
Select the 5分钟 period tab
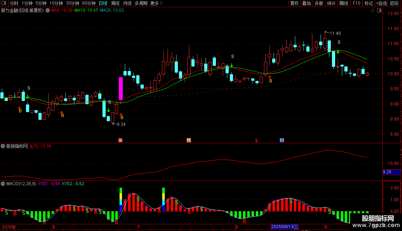pyautogui.click(x=41, y=3)
